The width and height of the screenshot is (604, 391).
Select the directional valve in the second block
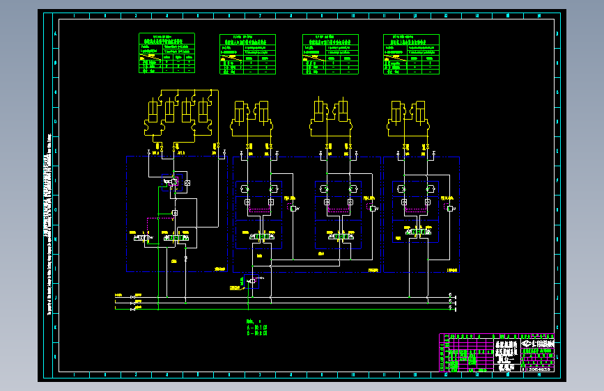(x=262, y=237)
